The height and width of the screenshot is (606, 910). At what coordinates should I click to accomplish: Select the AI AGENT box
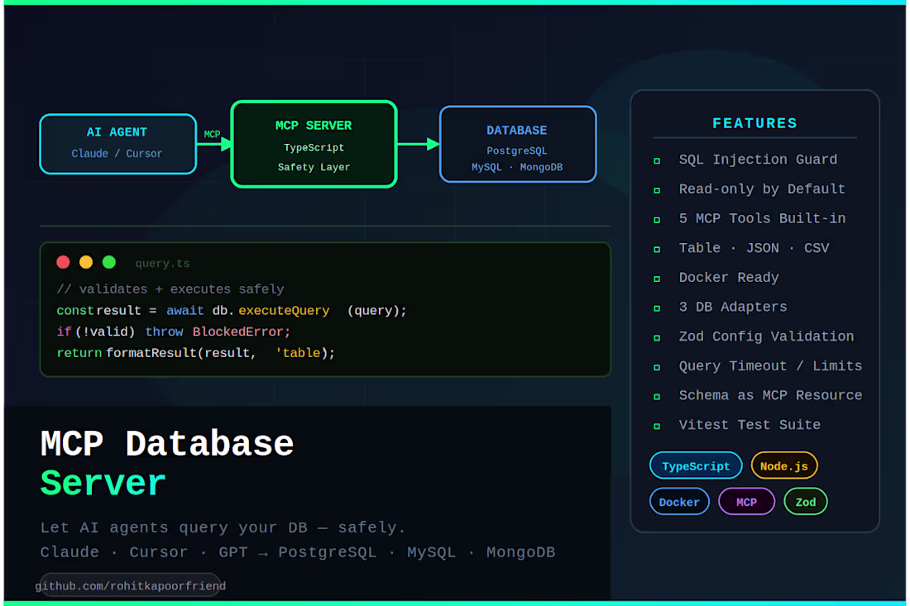tap(118, 144)
